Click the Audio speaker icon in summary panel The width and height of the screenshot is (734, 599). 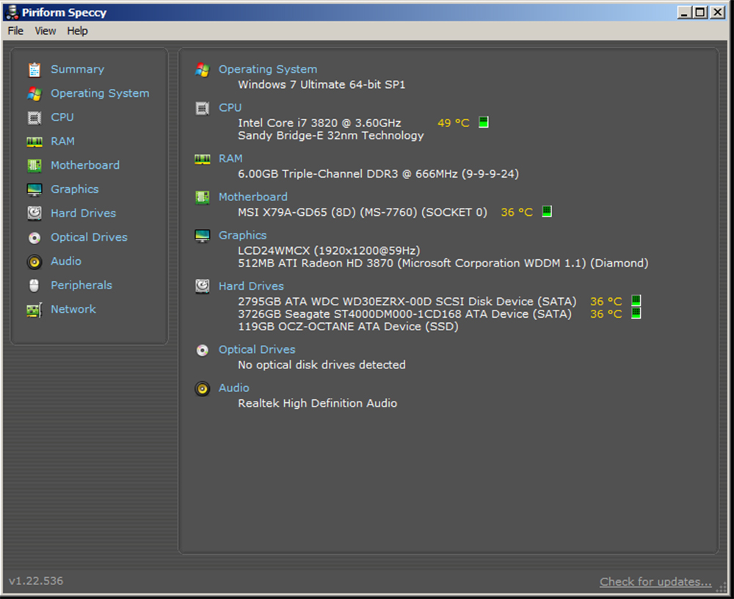click(203, 388)
